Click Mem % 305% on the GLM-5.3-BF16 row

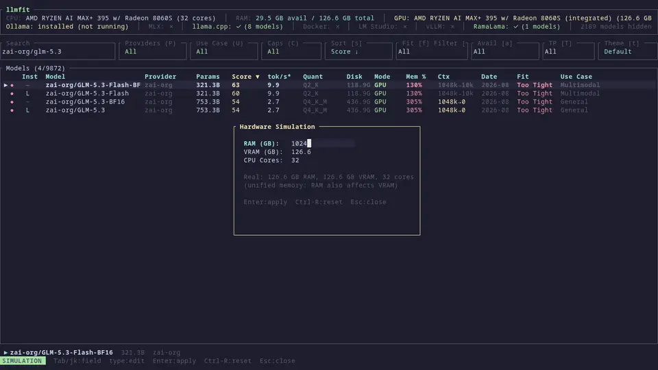tap(414, 102)
